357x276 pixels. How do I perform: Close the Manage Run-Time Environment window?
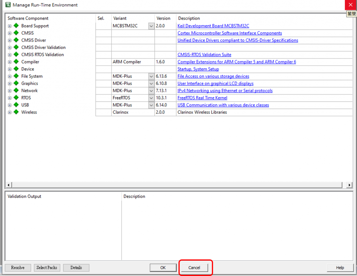click(351, 5)
